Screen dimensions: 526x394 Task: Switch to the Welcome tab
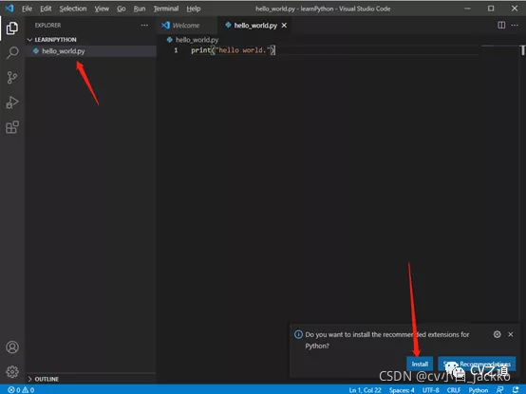186,26
